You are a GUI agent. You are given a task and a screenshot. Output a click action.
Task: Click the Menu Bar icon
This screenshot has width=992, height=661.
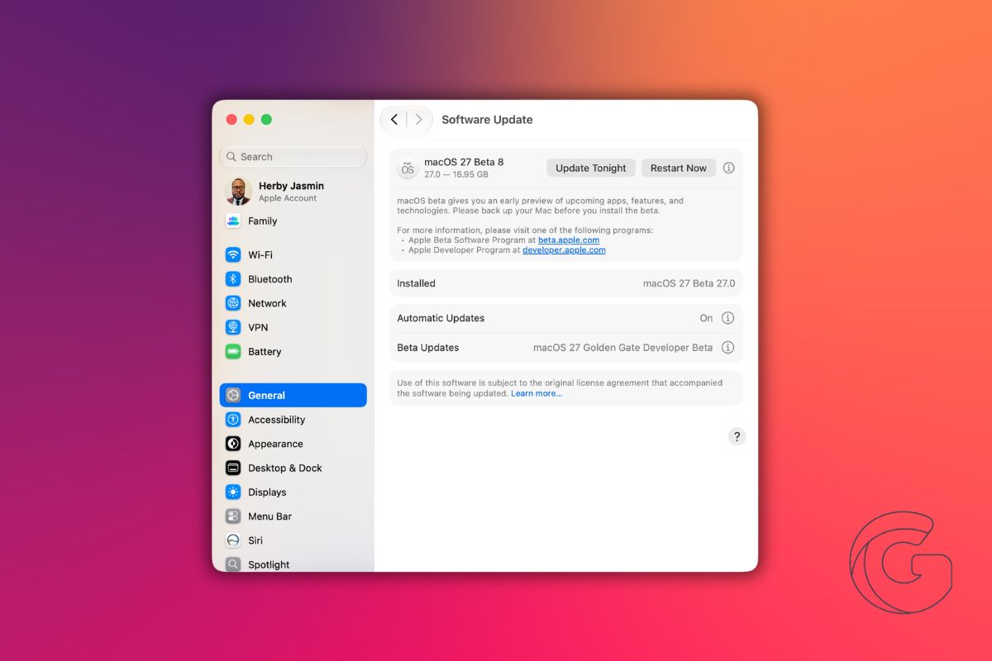[x=233, y=516]
